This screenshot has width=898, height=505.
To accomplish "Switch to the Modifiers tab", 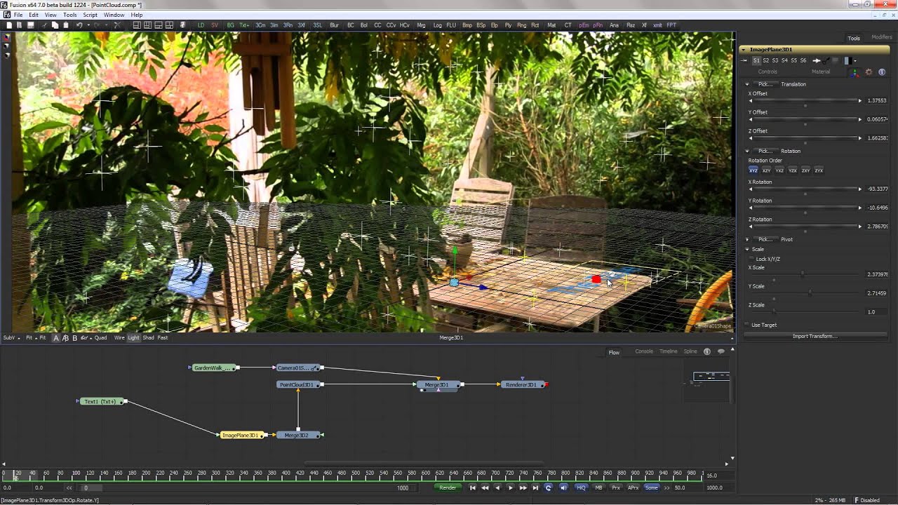I will (881, 37).
